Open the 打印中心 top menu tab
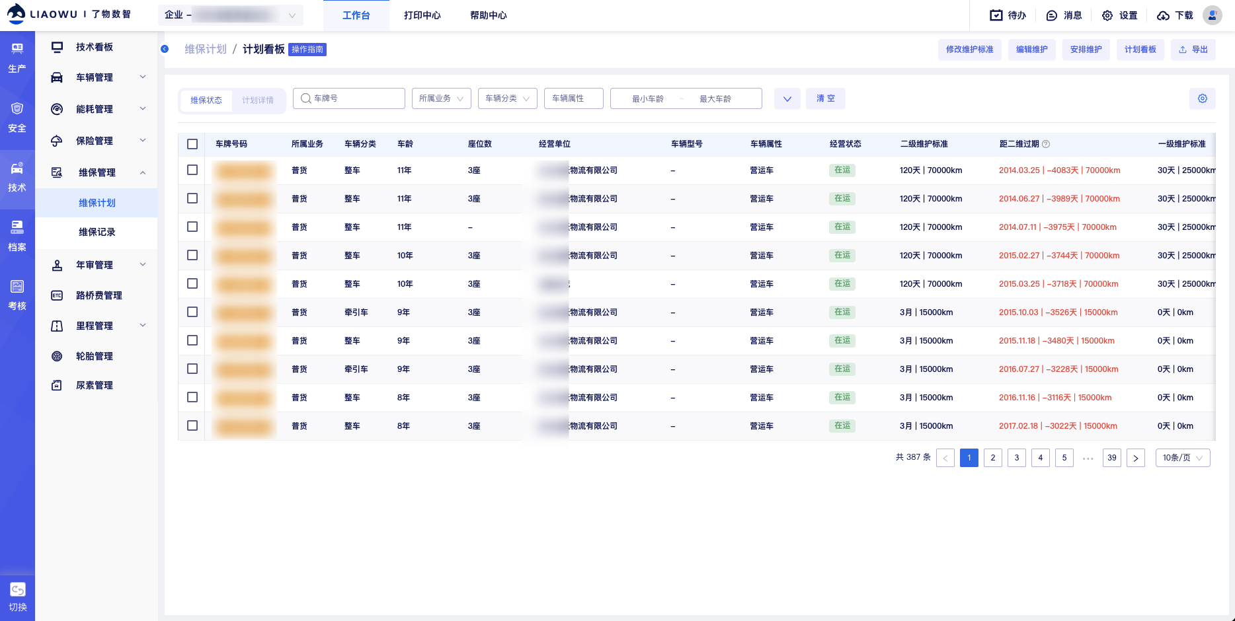This screenshot has height=621, width=1235. click(422, 15)
